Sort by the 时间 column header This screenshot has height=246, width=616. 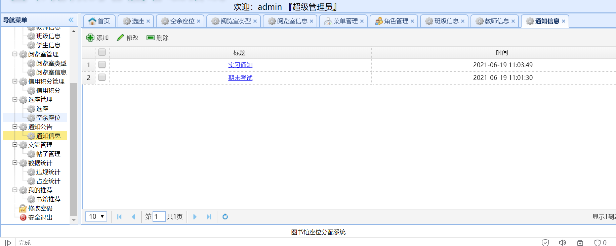pos(502,53)
